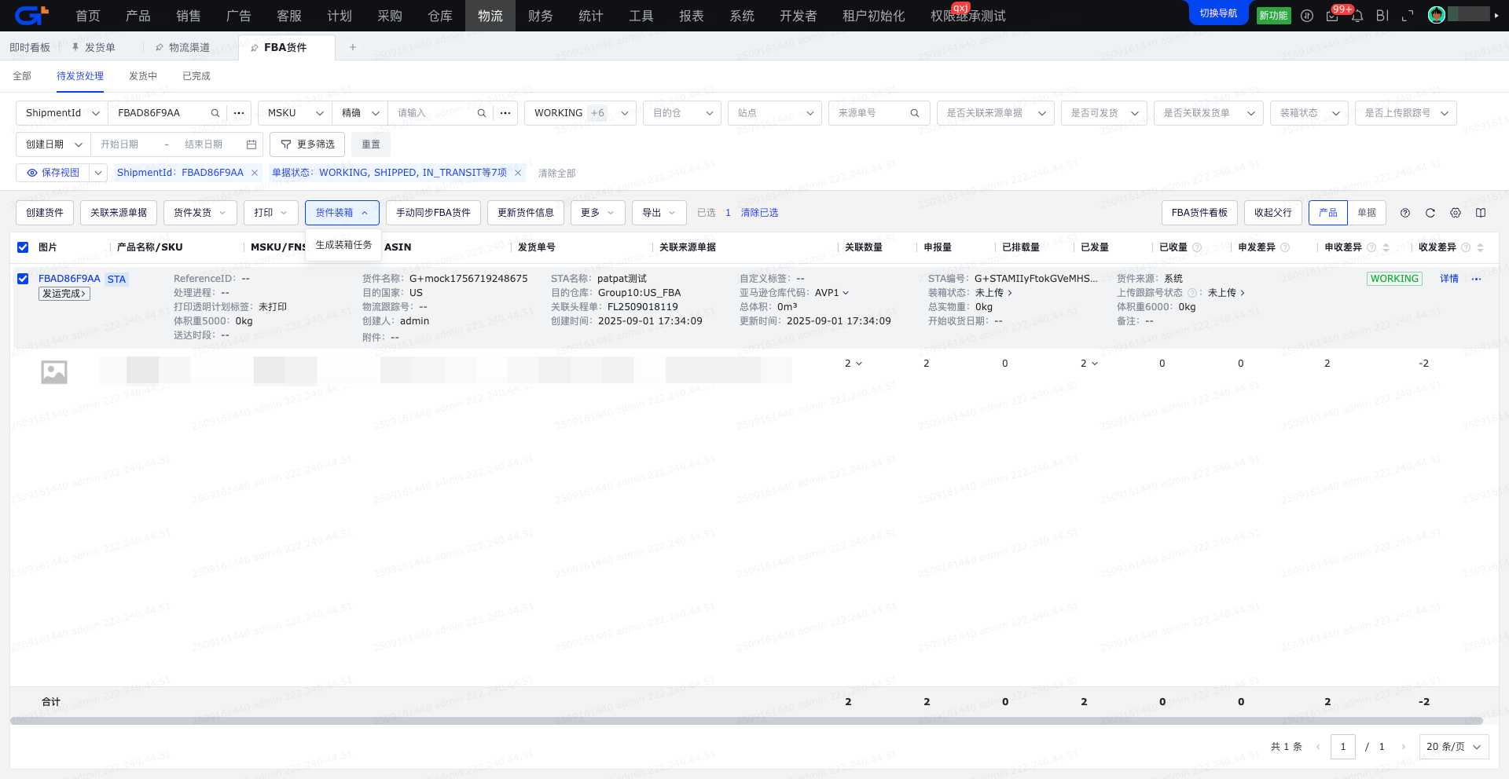Click the search icon in the MSKU input
Viewport: 1509px width, 779px height.
point(481,113)
